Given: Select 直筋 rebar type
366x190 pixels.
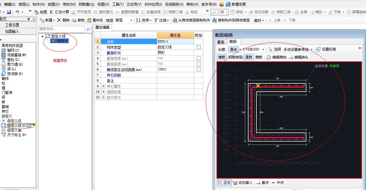Looking at the screenshot, I should [x=249, y=57].
